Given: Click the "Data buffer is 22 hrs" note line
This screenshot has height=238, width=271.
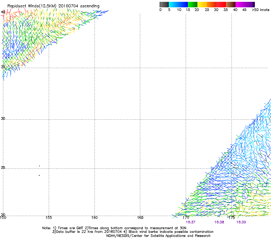Looking at the screenshot, I should pyautogui.click(x=133, y=232).
